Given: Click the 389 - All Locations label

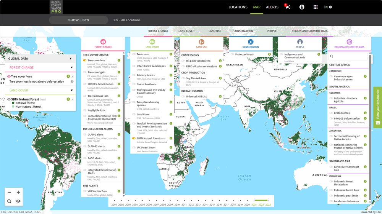Looking at the screenshot, I should [x=126, y=20].
